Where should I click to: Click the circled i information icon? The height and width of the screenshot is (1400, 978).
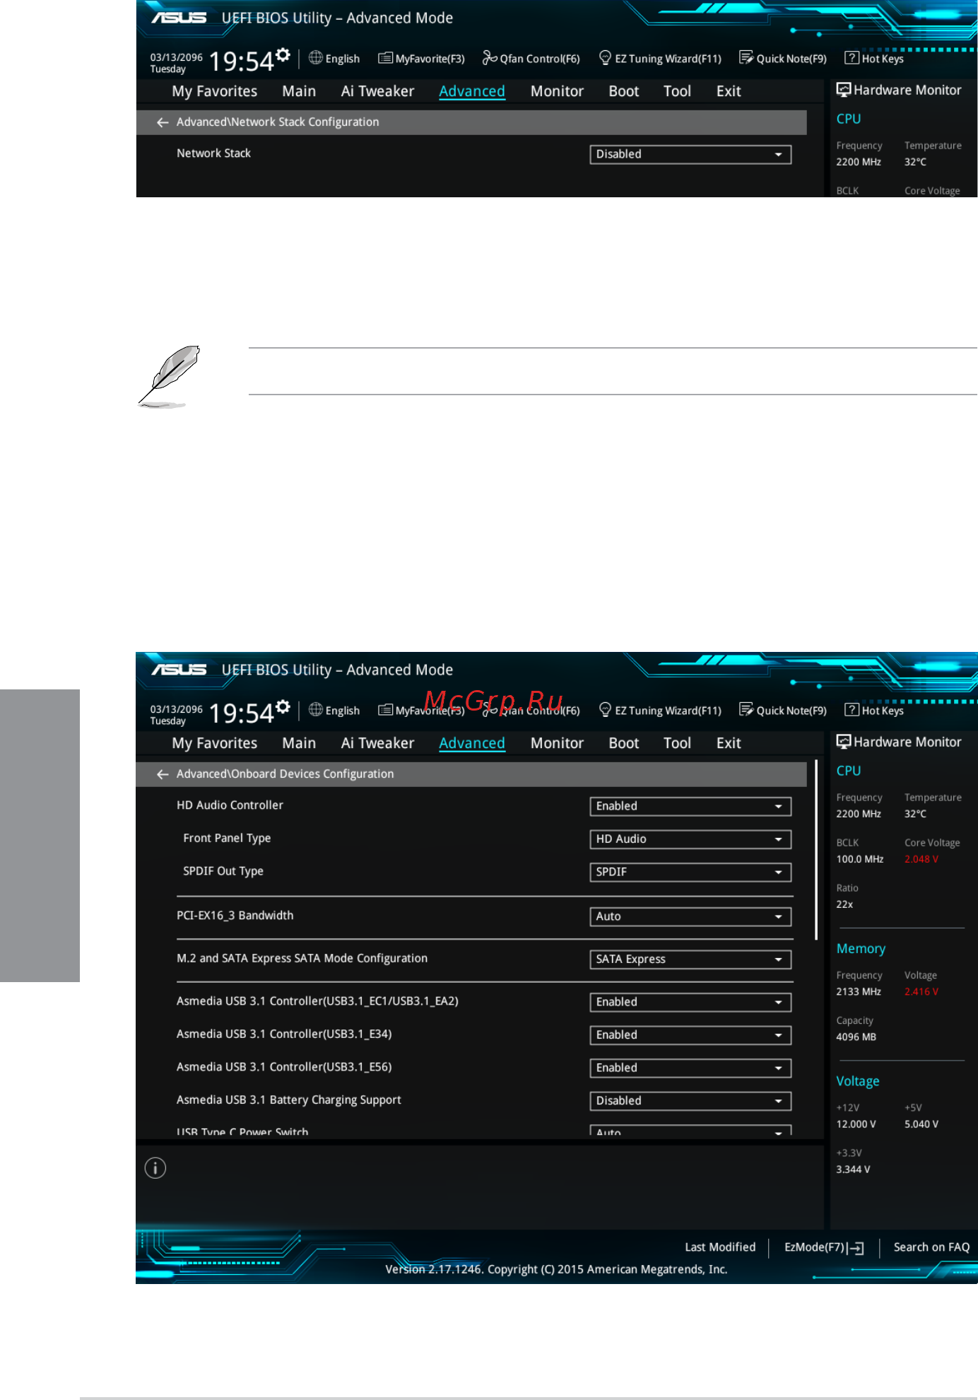coord(155,1168)
